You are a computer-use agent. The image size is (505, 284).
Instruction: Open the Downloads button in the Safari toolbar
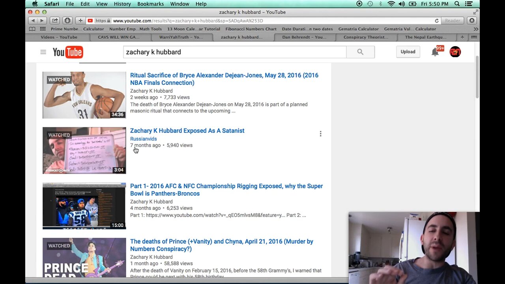tap(472, 21)
